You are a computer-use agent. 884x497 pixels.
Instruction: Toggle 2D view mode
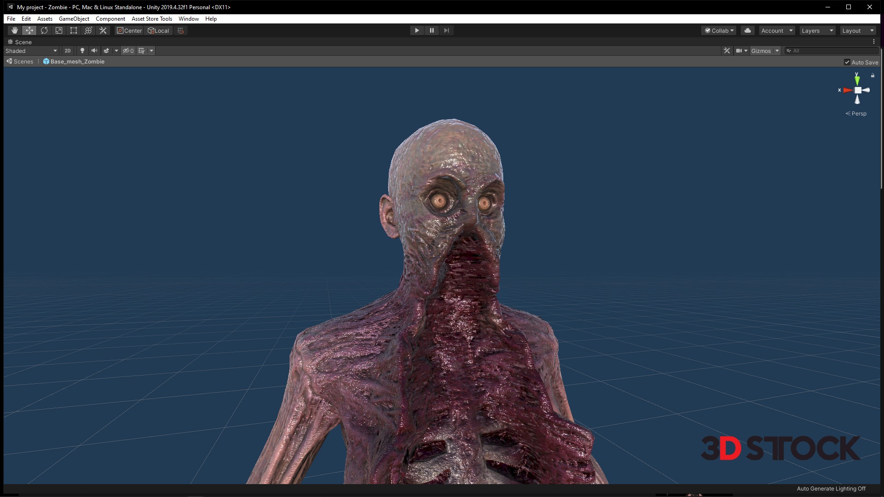(68, 51)
